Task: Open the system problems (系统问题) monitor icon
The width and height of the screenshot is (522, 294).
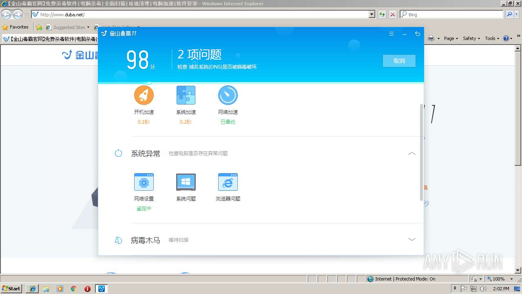Action: pyautogui.click(x=186, y=182)
